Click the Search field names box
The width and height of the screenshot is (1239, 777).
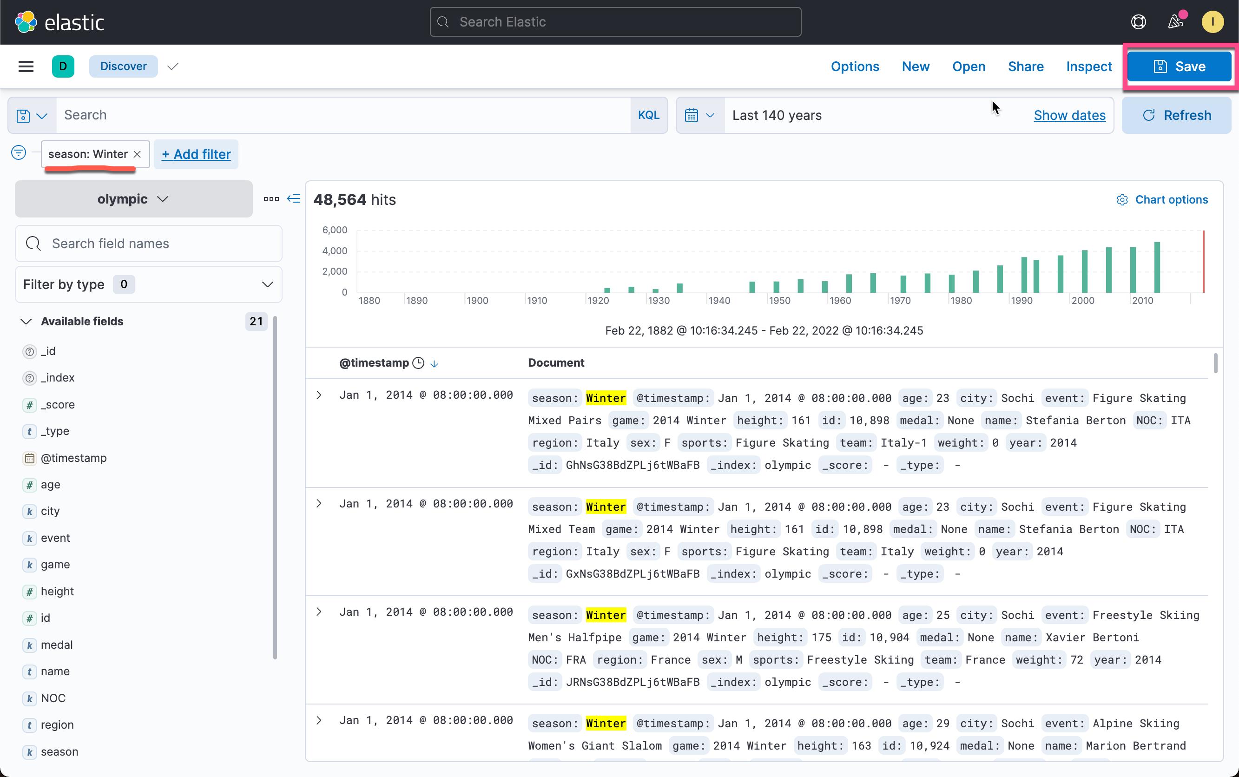pos(149,244)
